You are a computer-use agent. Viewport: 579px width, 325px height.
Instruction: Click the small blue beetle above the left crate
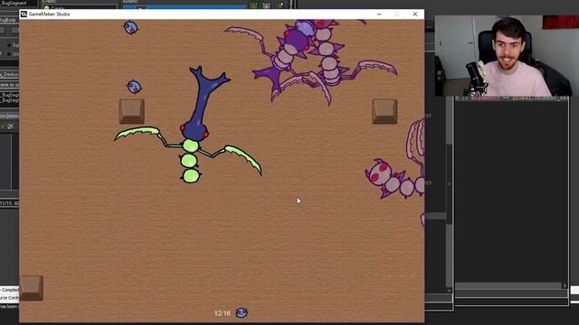coord(134,87)
